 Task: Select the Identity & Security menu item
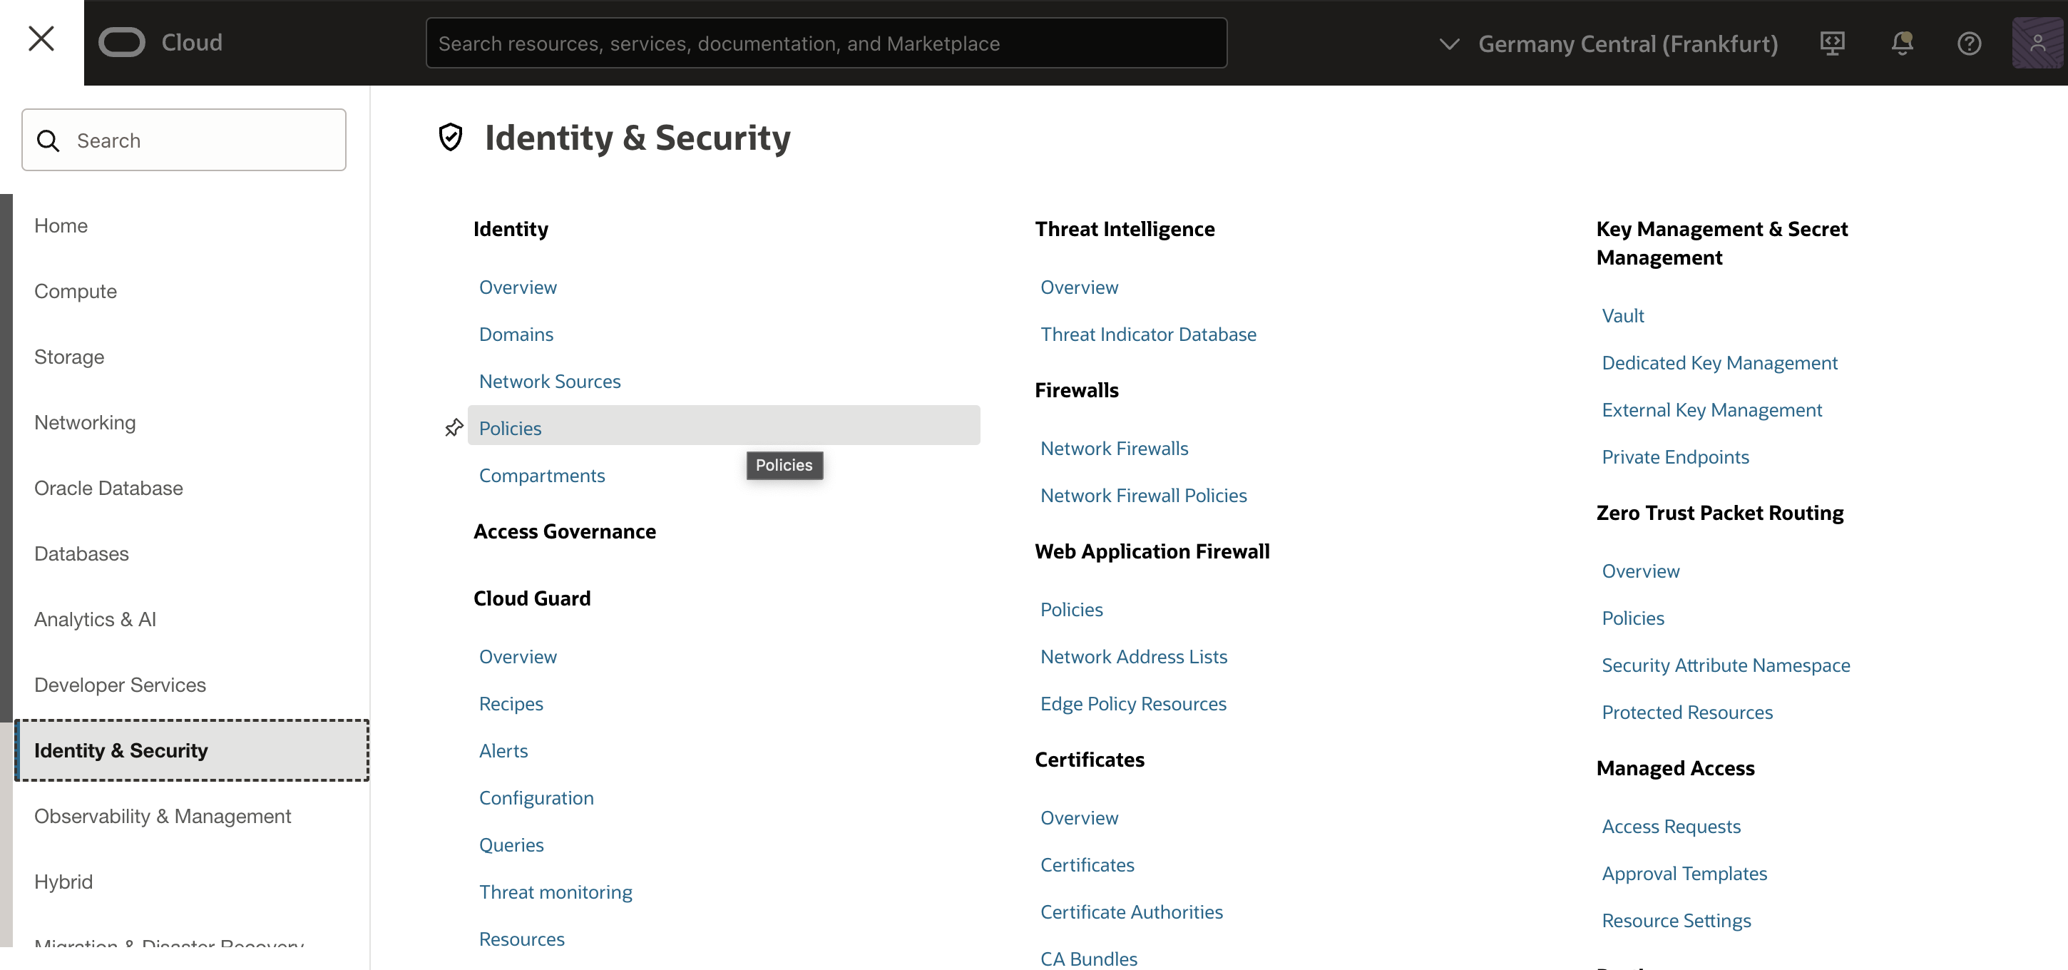click(191, 750)
